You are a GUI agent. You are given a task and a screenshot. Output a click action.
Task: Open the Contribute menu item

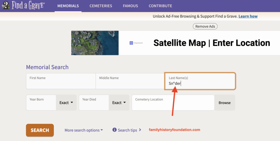coord(161,6)
